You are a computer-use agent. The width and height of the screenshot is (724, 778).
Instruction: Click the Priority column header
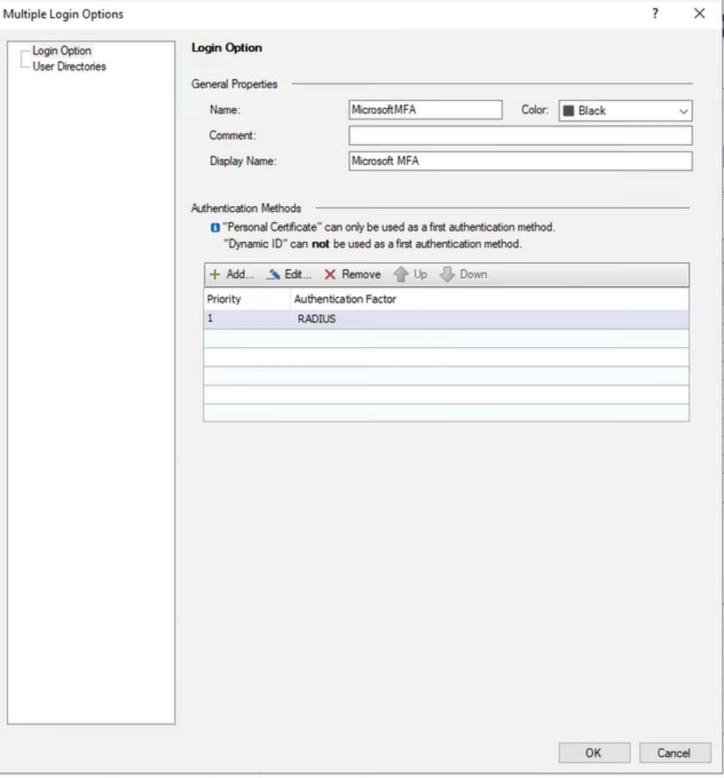(225, 298)
